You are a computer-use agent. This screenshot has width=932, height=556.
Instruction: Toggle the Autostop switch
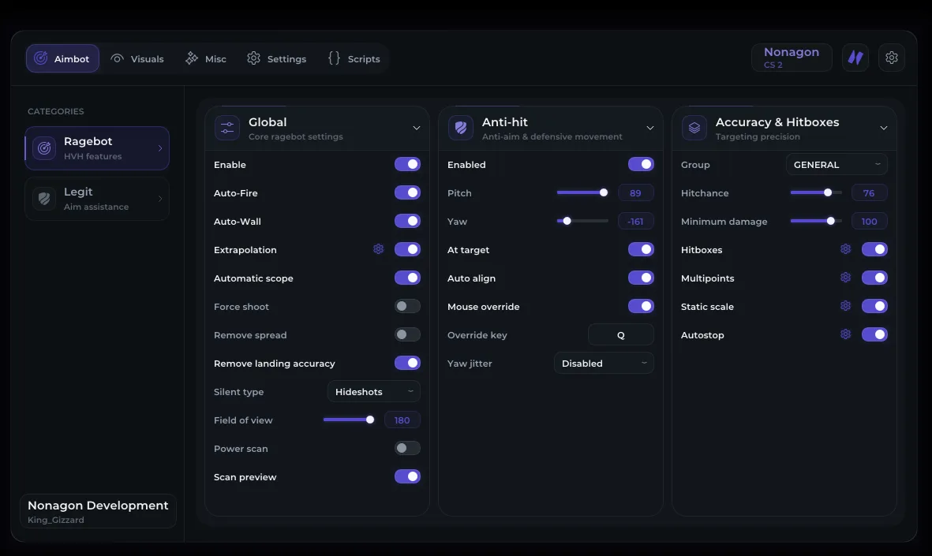[x=874, y=334]
